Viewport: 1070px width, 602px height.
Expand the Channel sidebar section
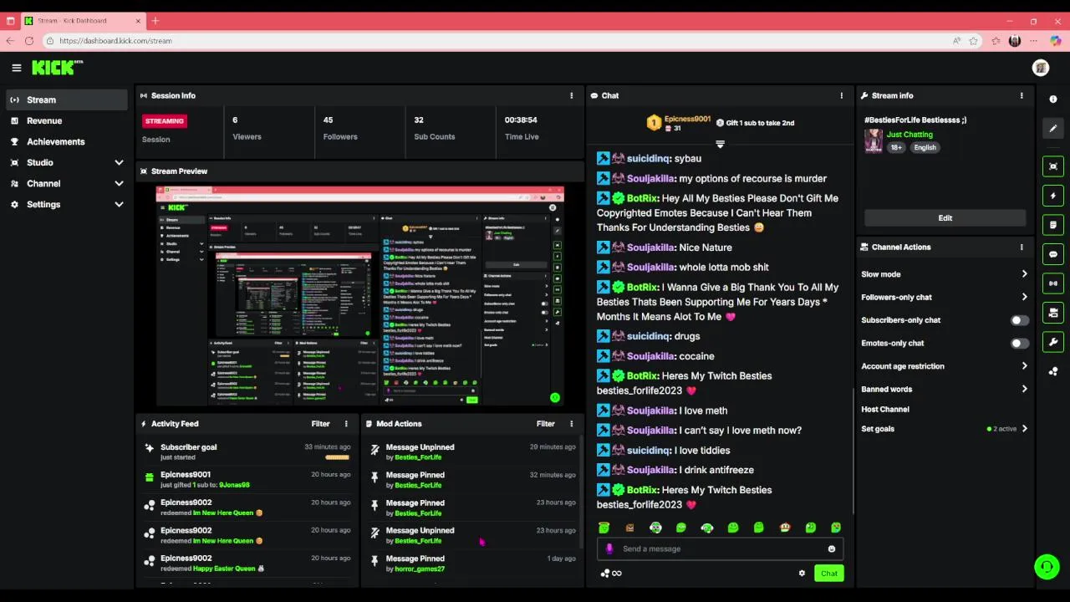coord(119,183)
